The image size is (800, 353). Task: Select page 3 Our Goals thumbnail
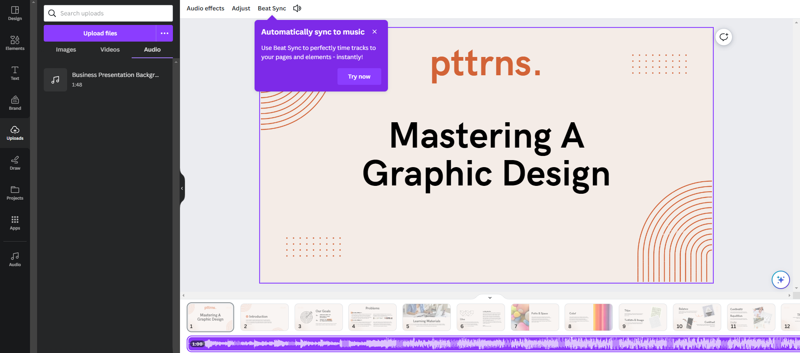[319, 317]
